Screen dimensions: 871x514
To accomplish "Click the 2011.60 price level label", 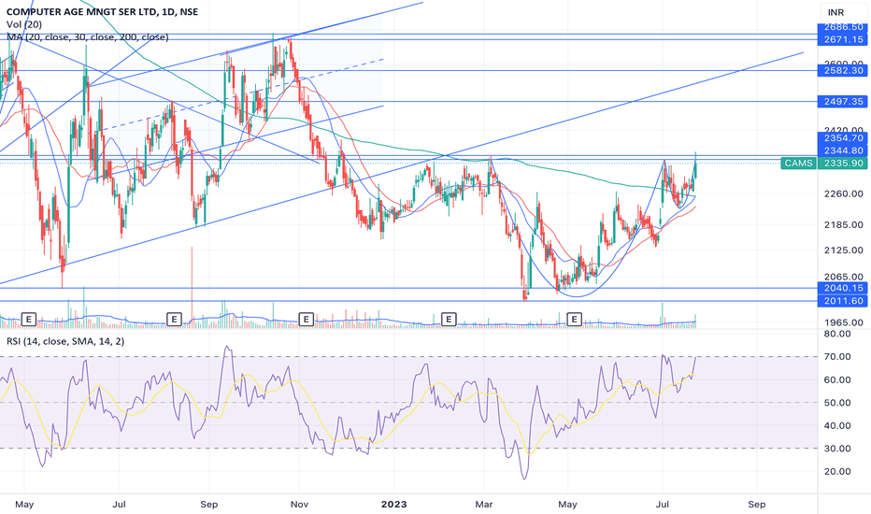I will tap(843, 301).
